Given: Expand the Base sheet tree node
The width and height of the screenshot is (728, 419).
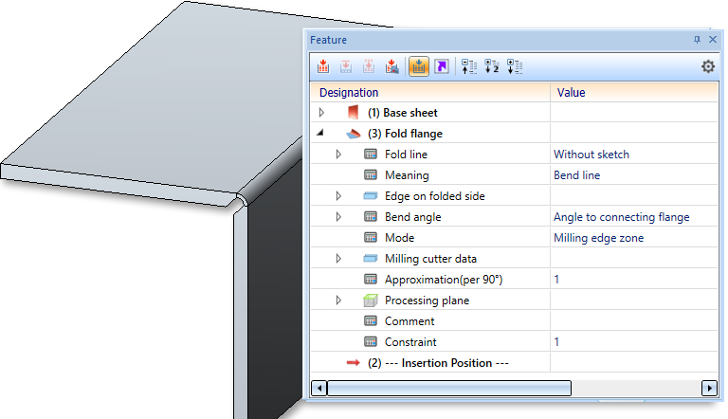Looking at the screenshot, I should click(x=321, y=113).
